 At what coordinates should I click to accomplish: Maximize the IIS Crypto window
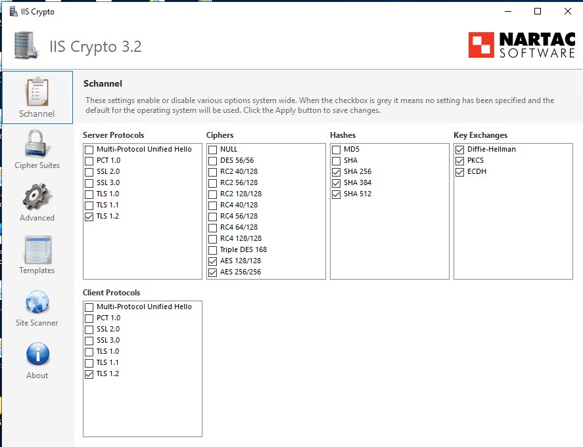point(537,12)
